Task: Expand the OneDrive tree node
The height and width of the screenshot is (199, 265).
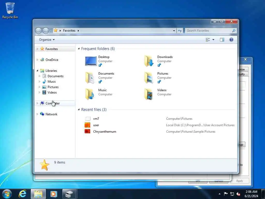Action: coord(37,60)
